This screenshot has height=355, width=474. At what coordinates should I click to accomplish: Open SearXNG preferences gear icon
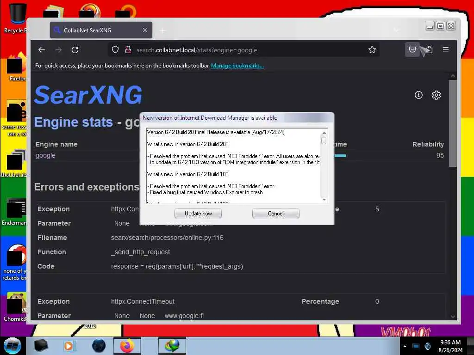(436, 95)
